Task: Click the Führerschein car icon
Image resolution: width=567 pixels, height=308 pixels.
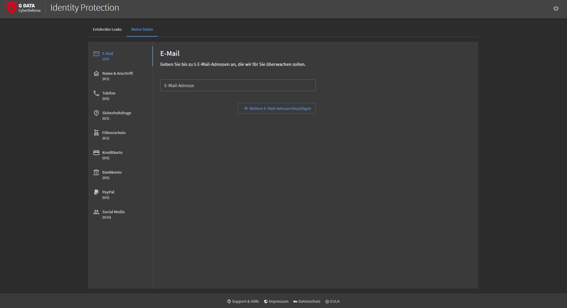Action: (96, 133)
